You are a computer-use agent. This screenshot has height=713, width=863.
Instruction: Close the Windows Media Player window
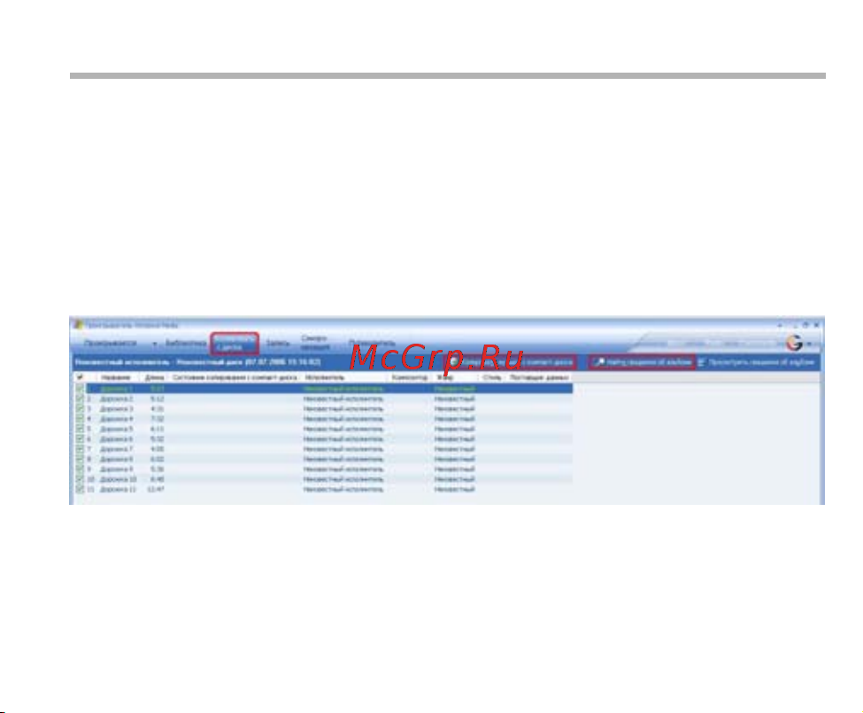coord(817,325)
